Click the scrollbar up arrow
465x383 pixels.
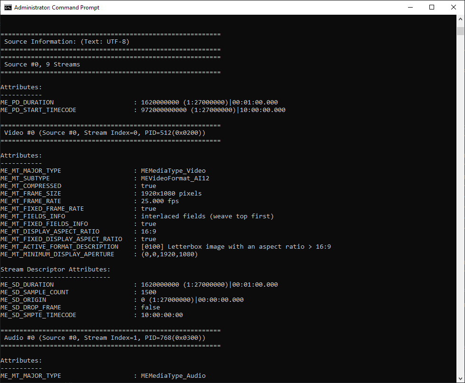pos(460,19)
